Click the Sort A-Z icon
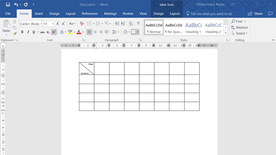 tap(131, 24)
